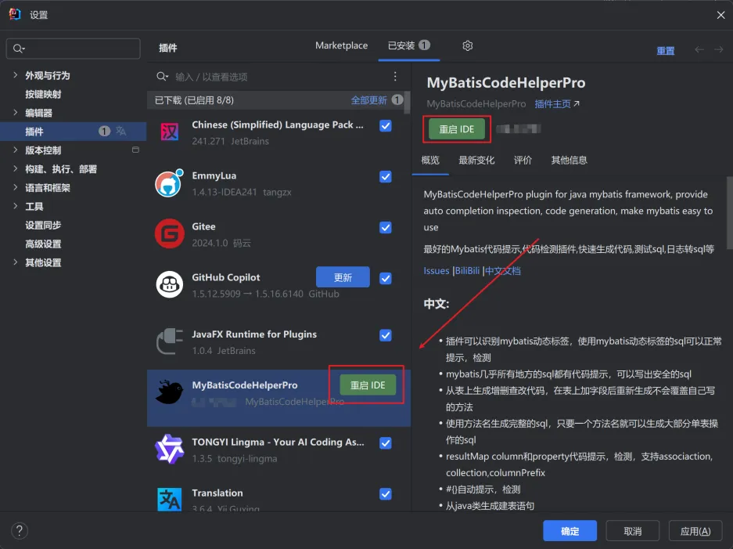Viewport: 733px width, 549px height.
Task: Cancel with the 取消 button
Action: (633, 531)
